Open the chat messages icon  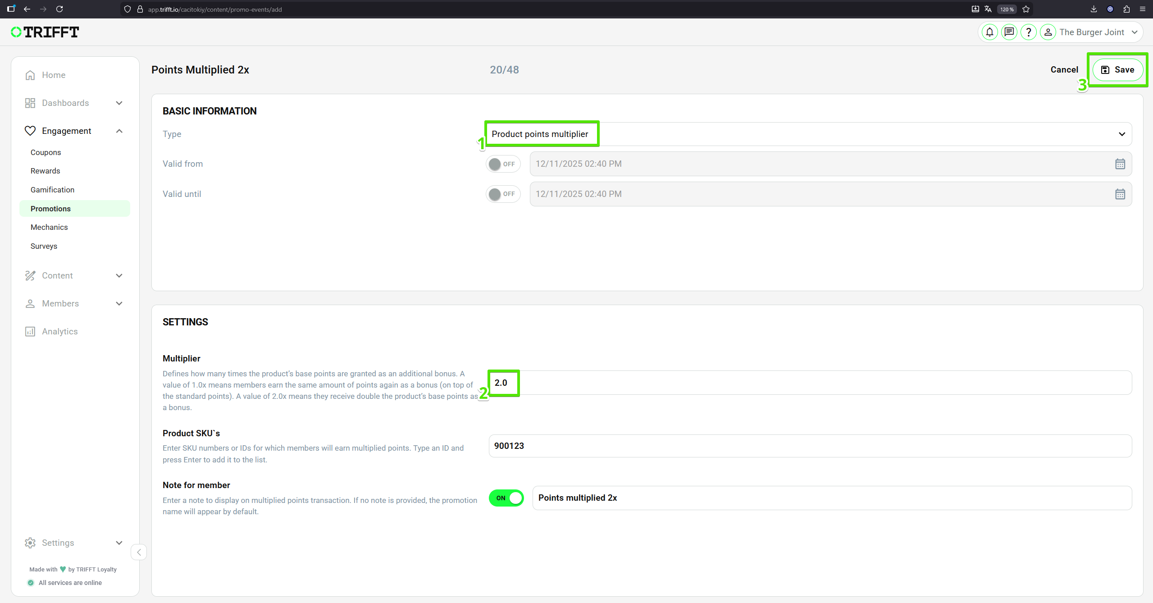(x=1009, y=32)
